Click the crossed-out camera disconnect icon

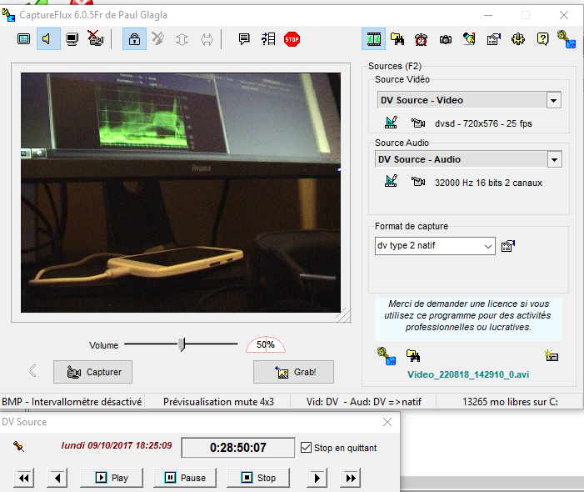pyautogui.click(x=95, y=38)
